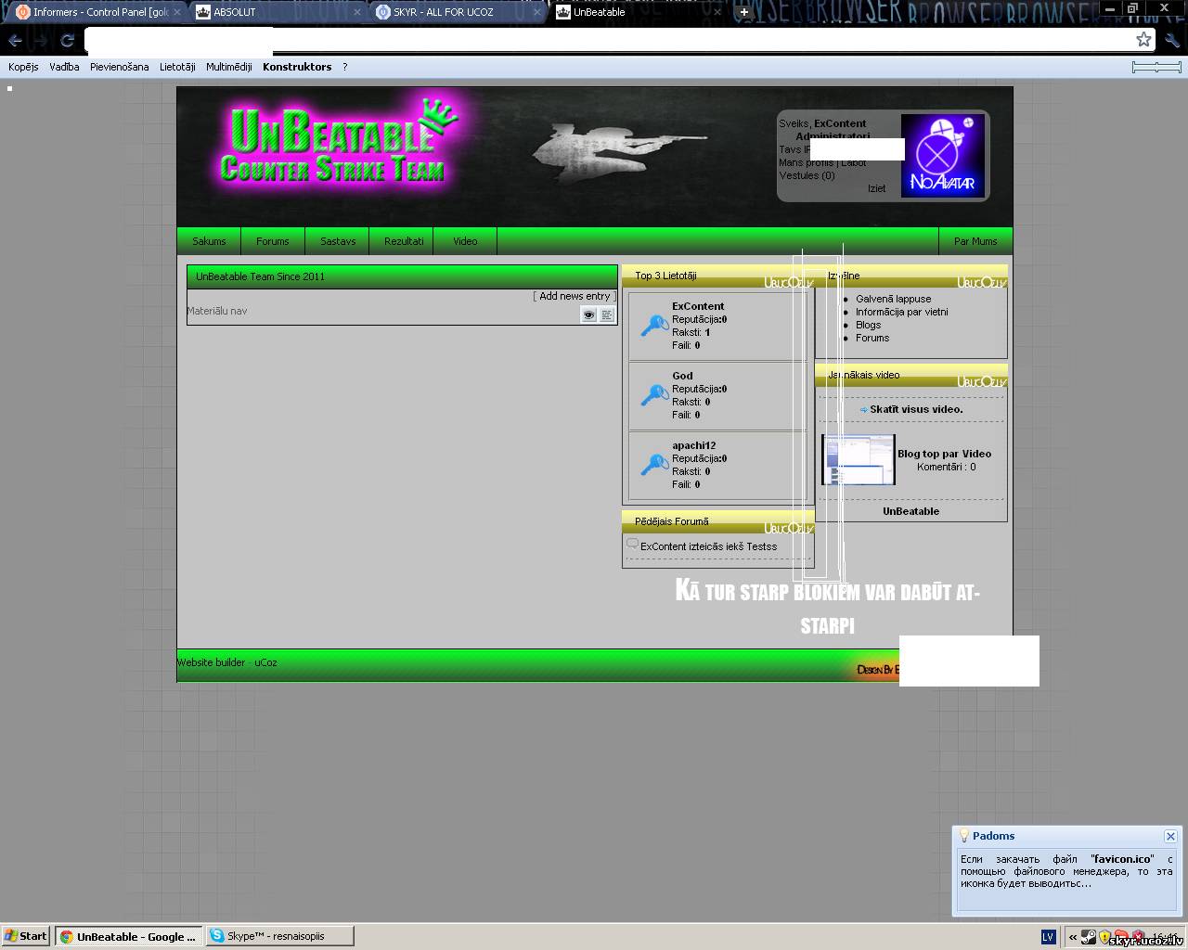This screenshot has width=1188, height=950.
Task: Click the admin bar slider control
Action: pyautogui.click(x=1156, y=67)
